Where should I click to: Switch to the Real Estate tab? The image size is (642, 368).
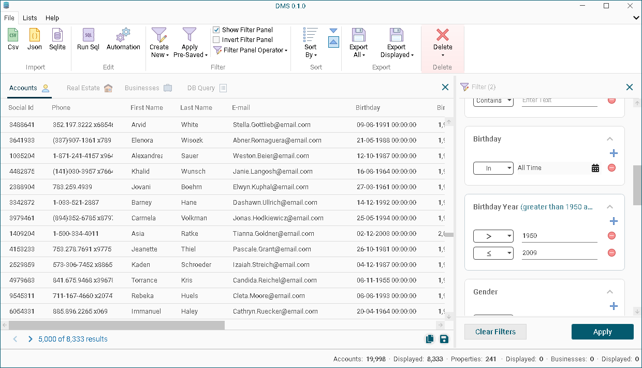coord(89,88)
